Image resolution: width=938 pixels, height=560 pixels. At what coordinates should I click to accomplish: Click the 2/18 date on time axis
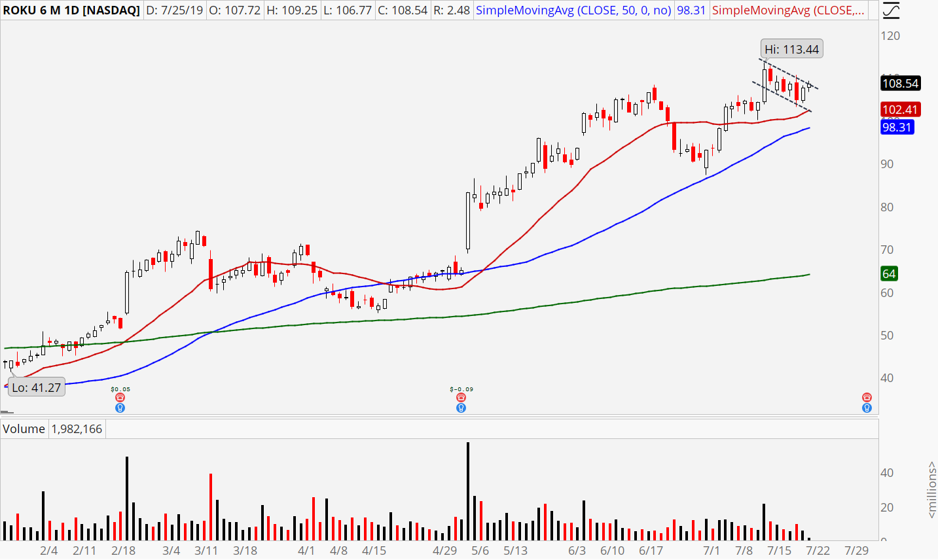[x=124, y=551]
